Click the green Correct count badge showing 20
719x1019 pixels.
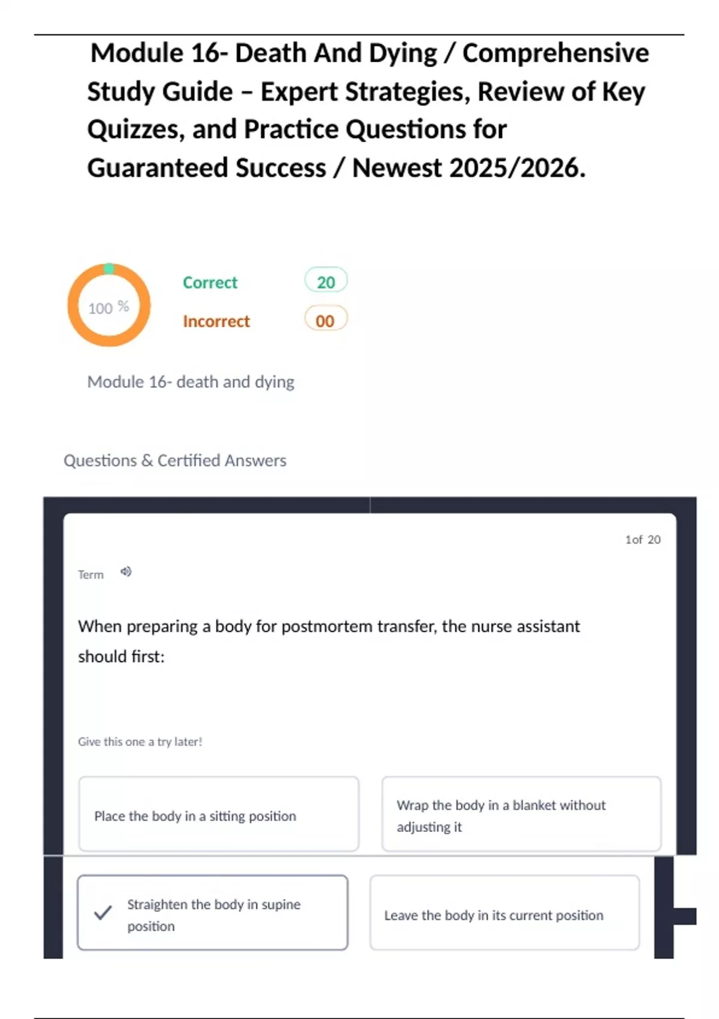[x=326, y=281]
